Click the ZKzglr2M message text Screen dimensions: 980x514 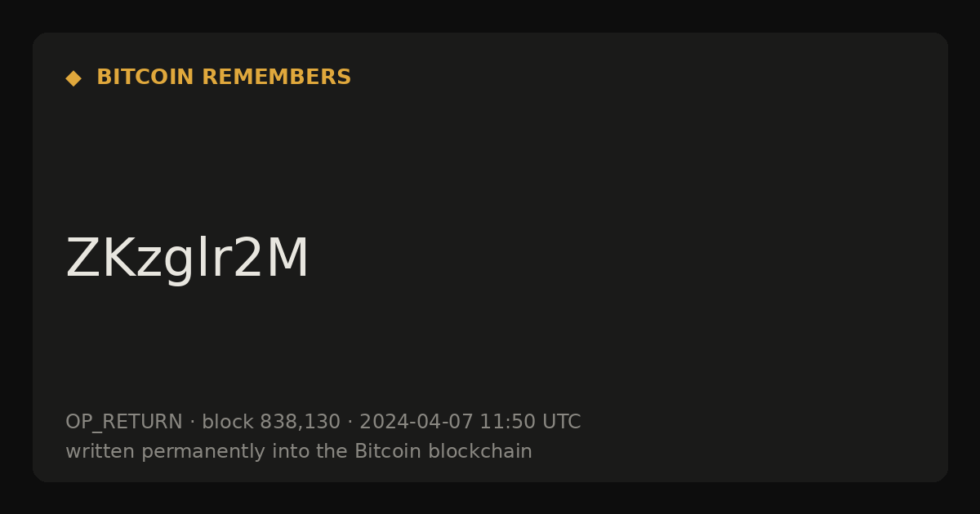click(187, 260)
